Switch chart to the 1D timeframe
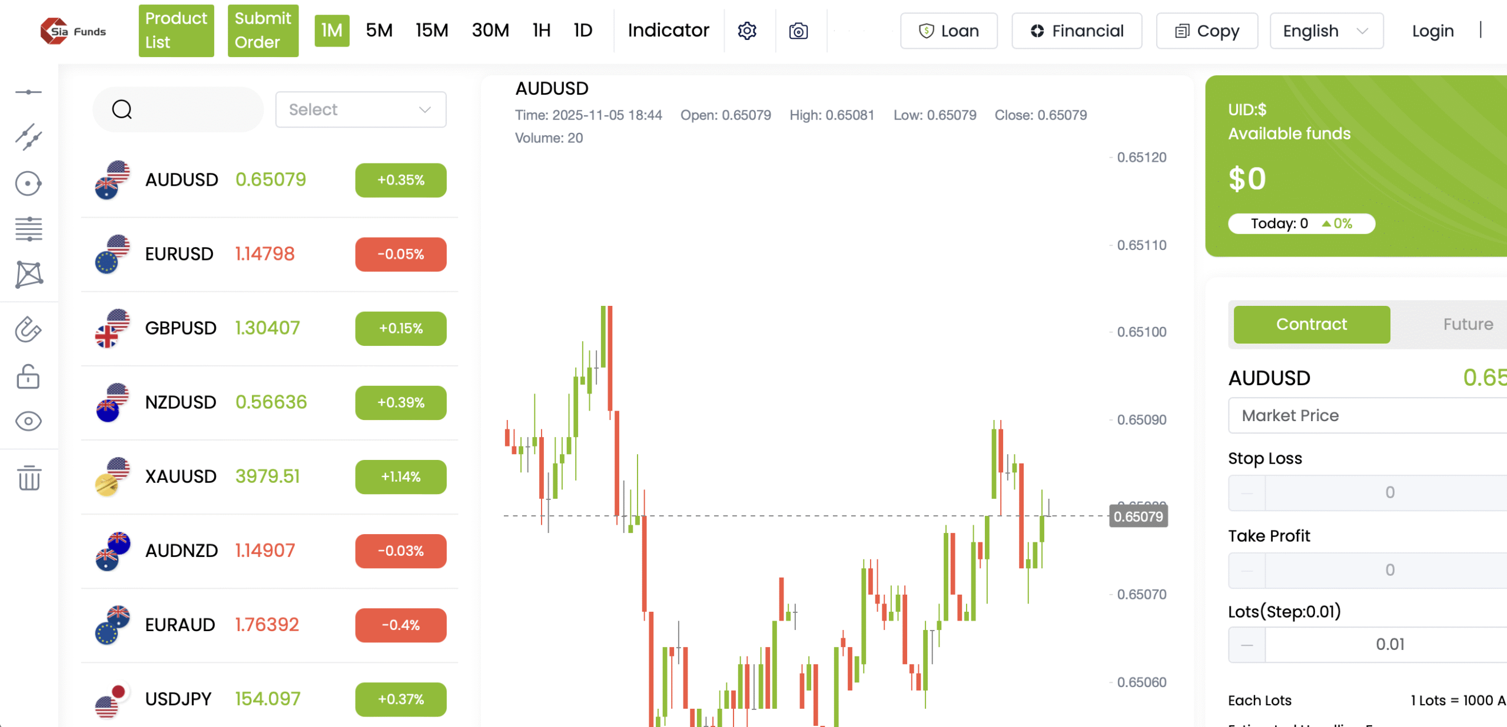 pos(583,31)
